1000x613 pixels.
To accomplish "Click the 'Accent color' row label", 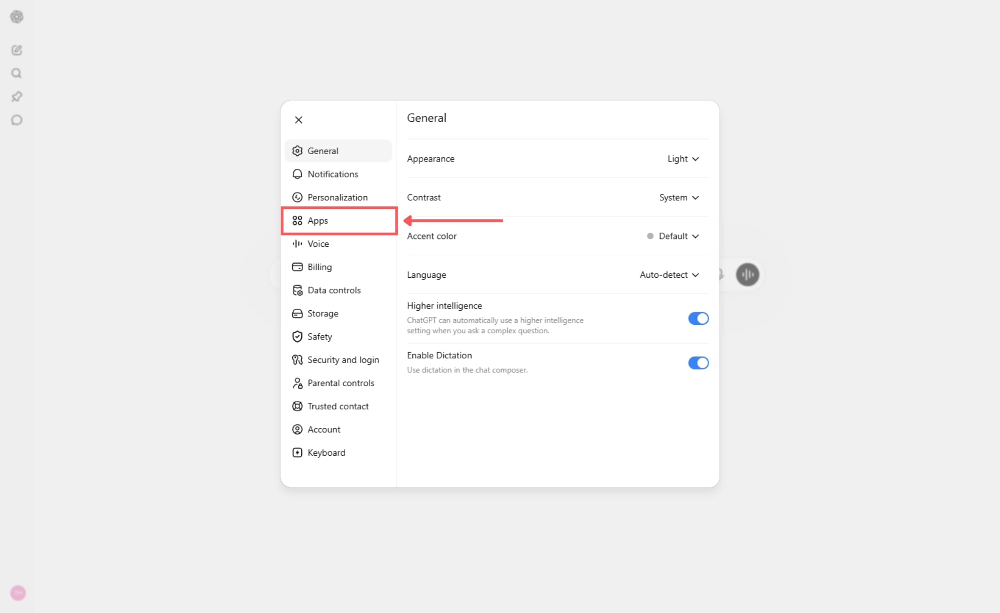I will (x=432, y=236).
